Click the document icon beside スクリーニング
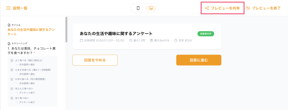The height and width of the screenshot is (110, 288). 9,44
